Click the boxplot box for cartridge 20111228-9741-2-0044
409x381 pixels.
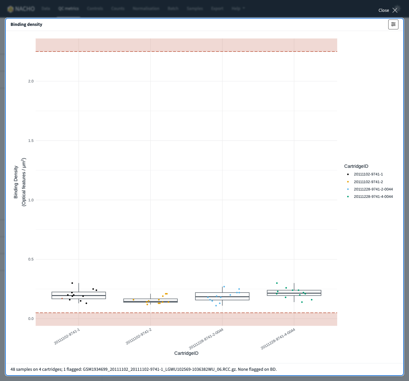click(x=222, y=296)
